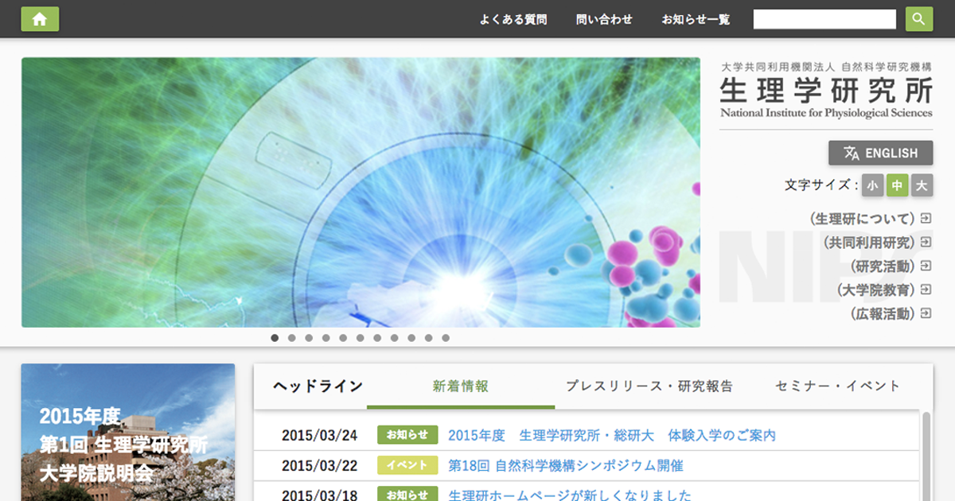Click the main carousel banner image
This screenshot has width=955, height=501.
[361, 192]
